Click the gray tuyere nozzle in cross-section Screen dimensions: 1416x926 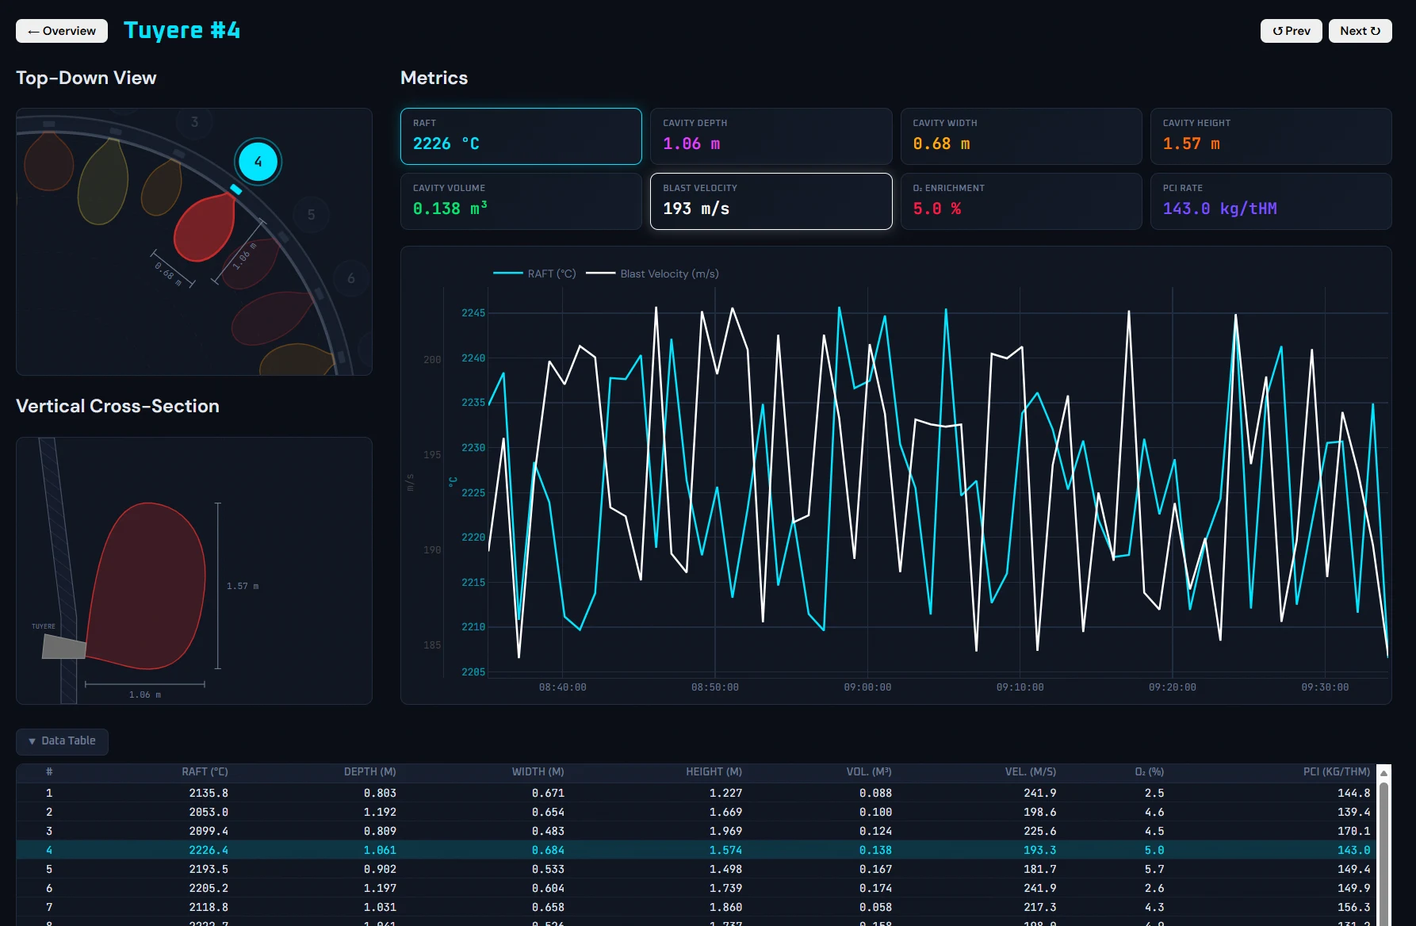tap(63, 647)
